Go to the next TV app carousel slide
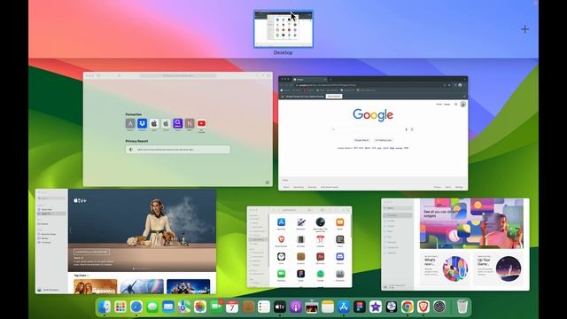The image size is (567, 319). point(213,230)
